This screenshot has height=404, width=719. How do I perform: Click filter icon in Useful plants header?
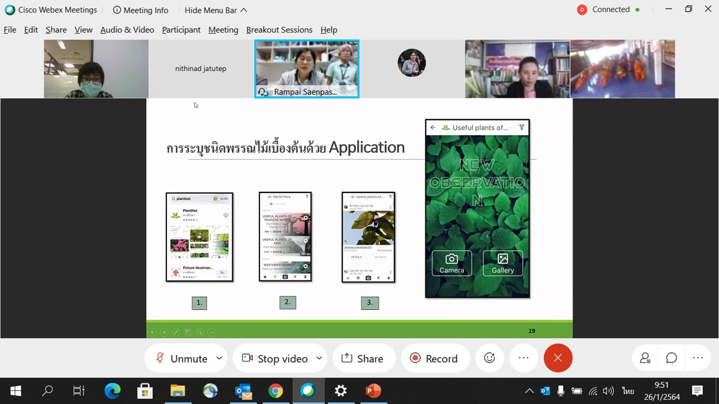[x=521, y=127]
